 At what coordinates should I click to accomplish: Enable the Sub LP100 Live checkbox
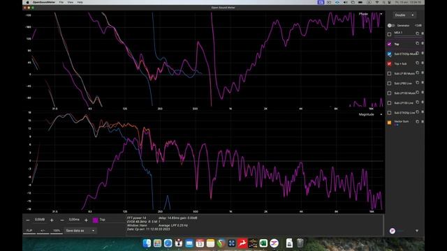click(x=389, y=103)
